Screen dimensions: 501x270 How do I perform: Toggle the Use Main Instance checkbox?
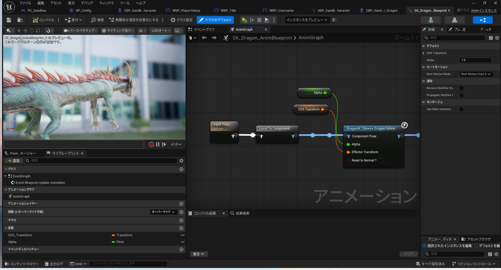[x=462, y=109]
